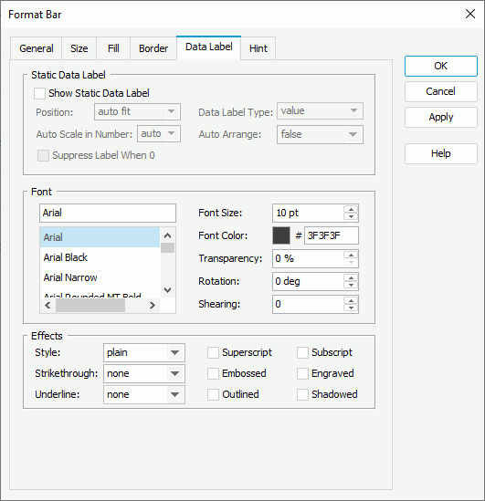The width and height of the screenshot is (485, 501).
Task: Close the Format Bar dialog
Action: [470, 14]
